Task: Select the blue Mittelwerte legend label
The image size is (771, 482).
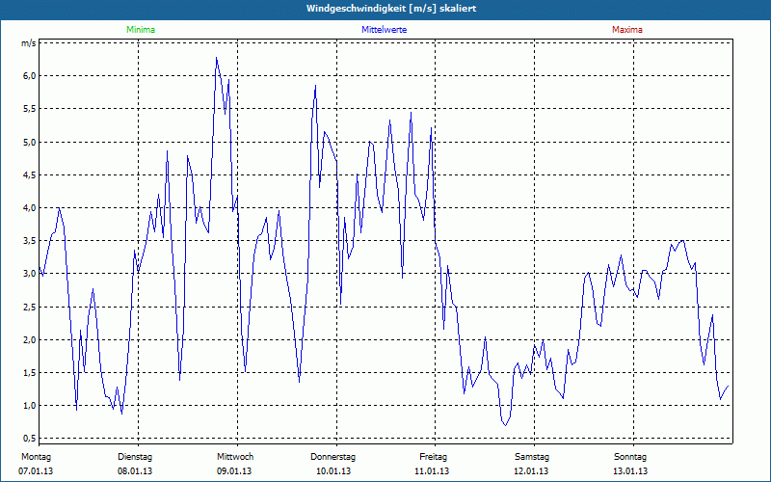Action: (384, 30)
